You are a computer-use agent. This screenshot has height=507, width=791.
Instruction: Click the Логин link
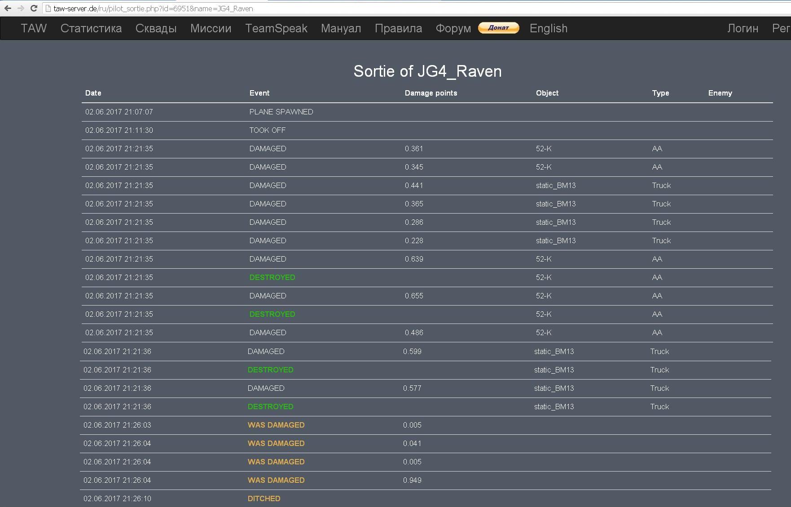[743, 28]
